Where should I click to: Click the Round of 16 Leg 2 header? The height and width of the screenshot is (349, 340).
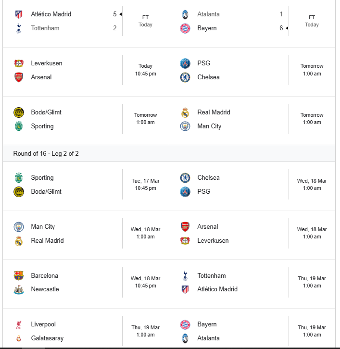point(46,154)
